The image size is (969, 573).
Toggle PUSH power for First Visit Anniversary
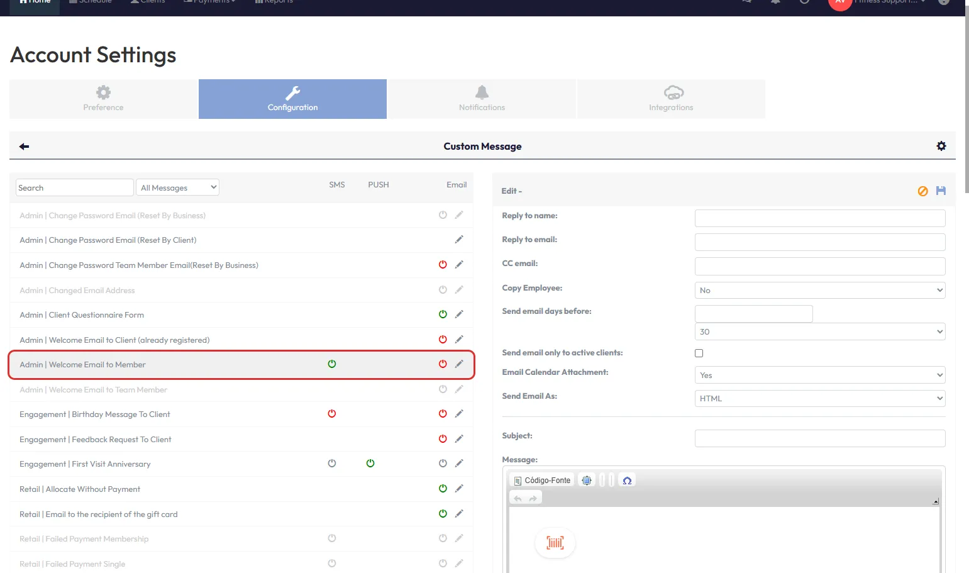(x=370, y=464)
